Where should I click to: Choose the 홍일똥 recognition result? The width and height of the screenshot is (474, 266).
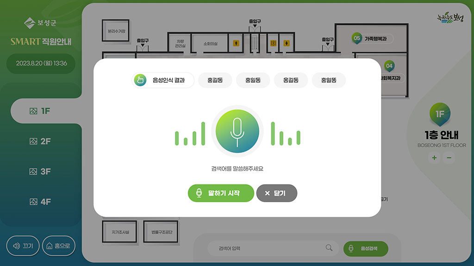point(329,80)
